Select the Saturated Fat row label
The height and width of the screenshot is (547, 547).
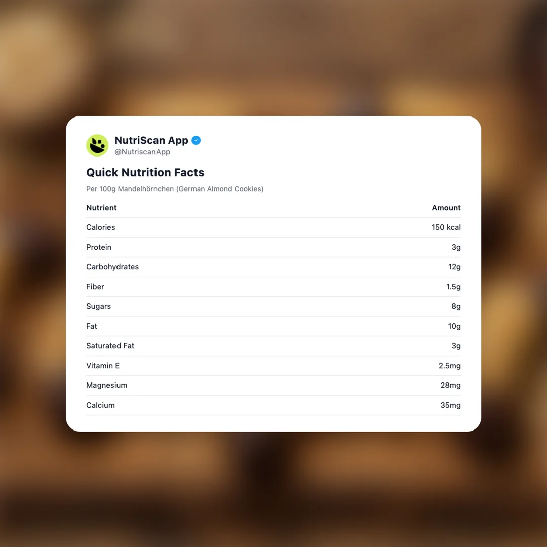[x=110, y=346]
